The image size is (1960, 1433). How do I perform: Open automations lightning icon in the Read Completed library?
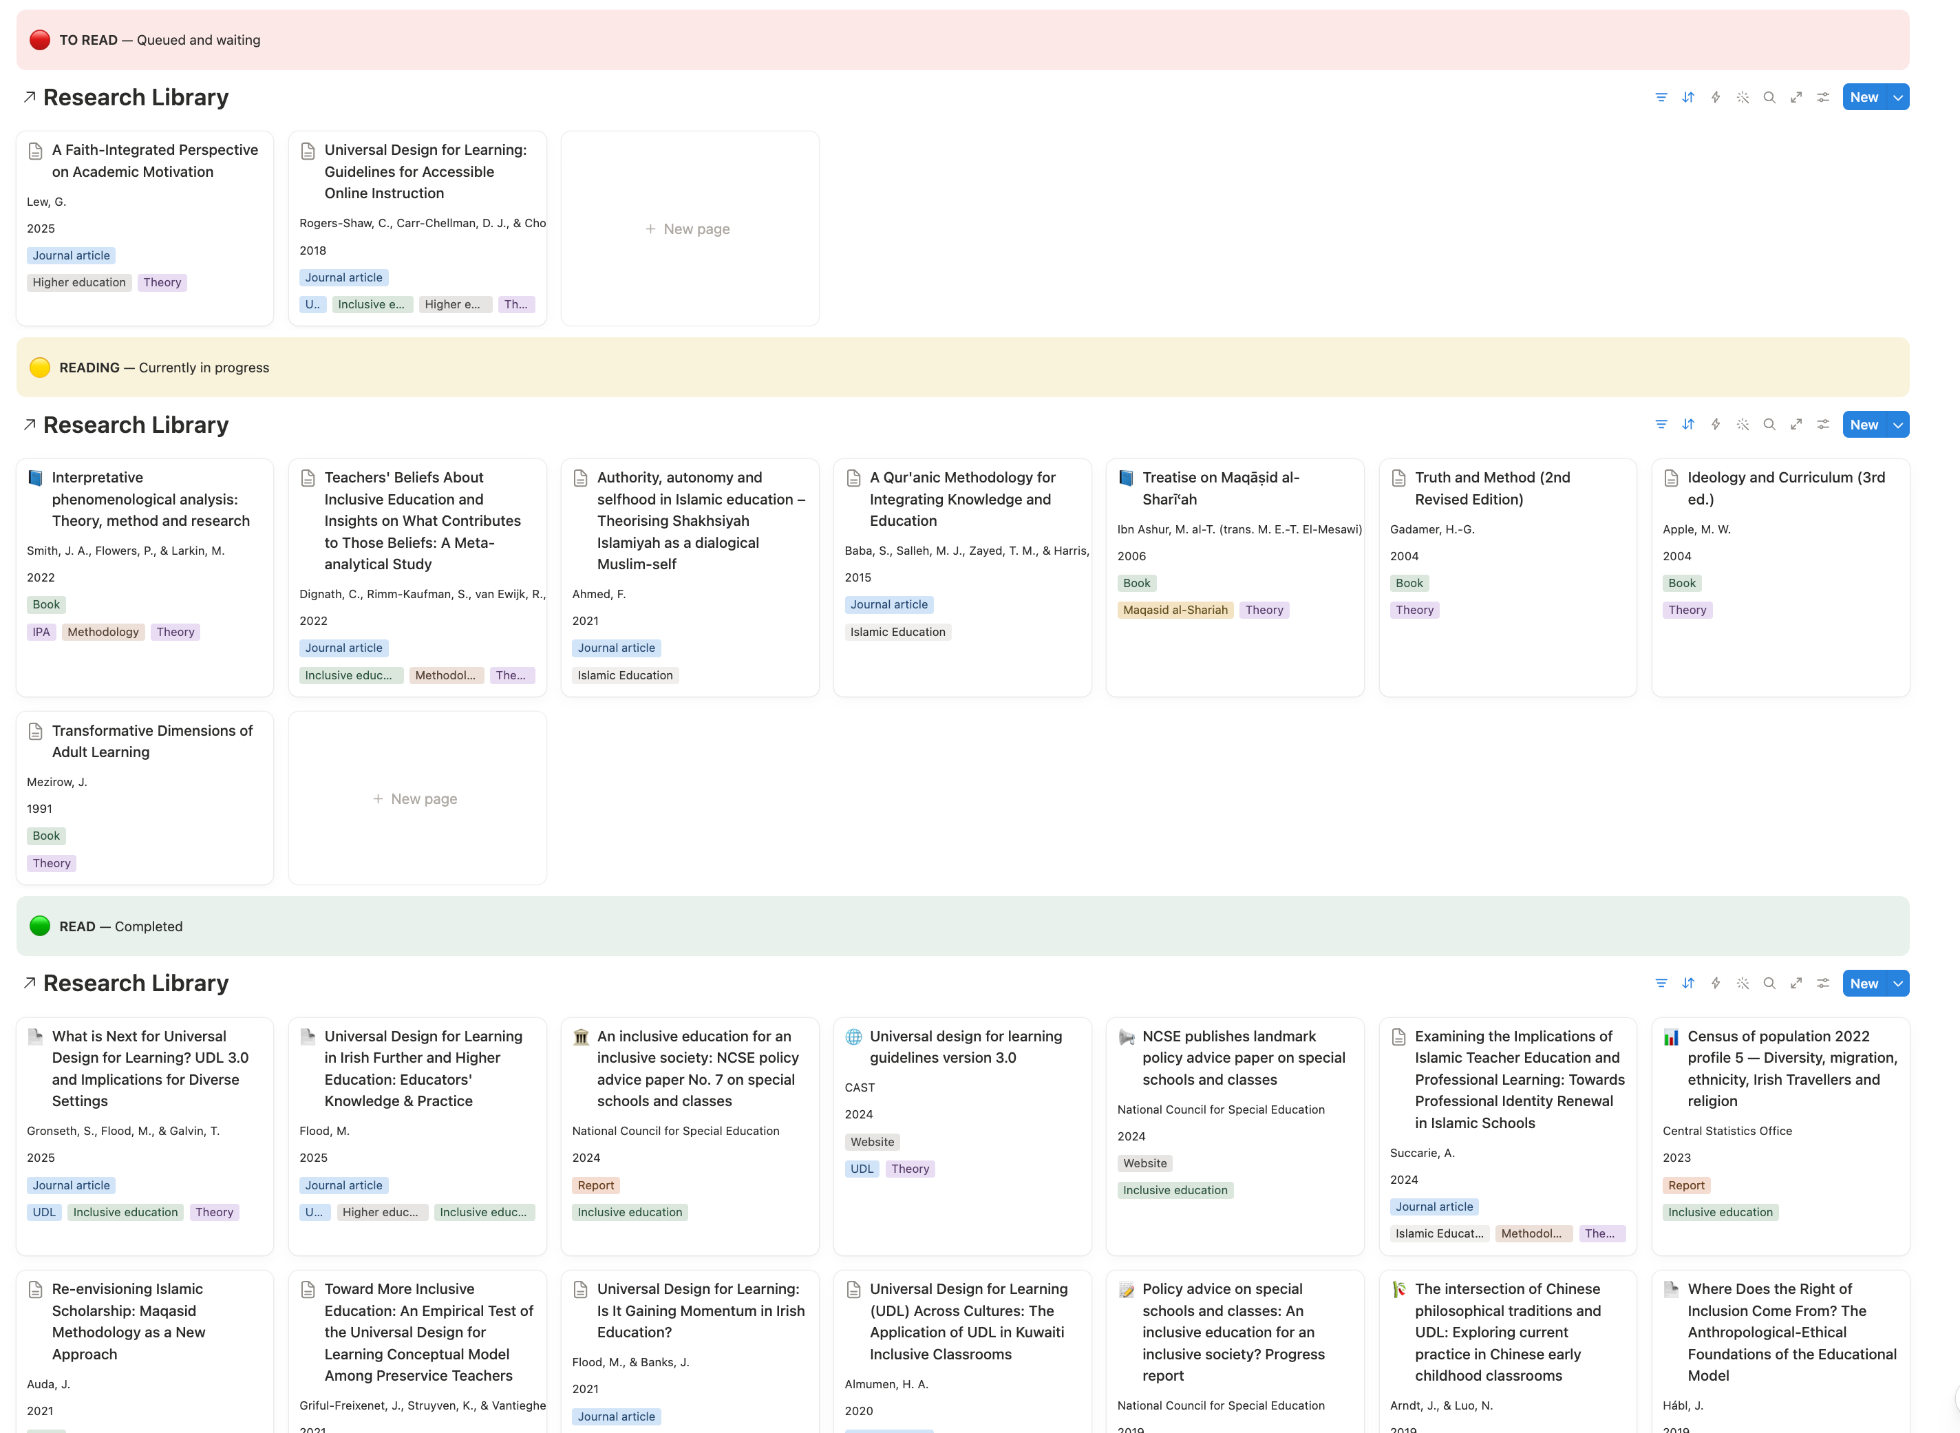tap(1716, 983)
